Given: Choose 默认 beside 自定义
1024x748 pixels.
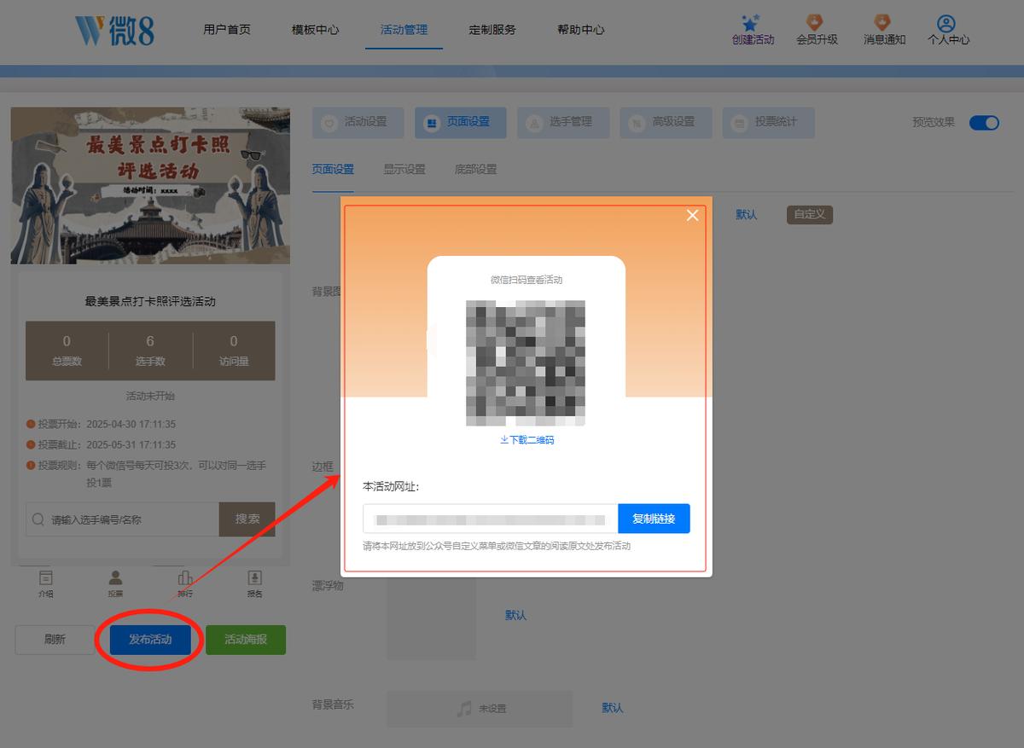Looking at the screenshot, I should point(747,214).
